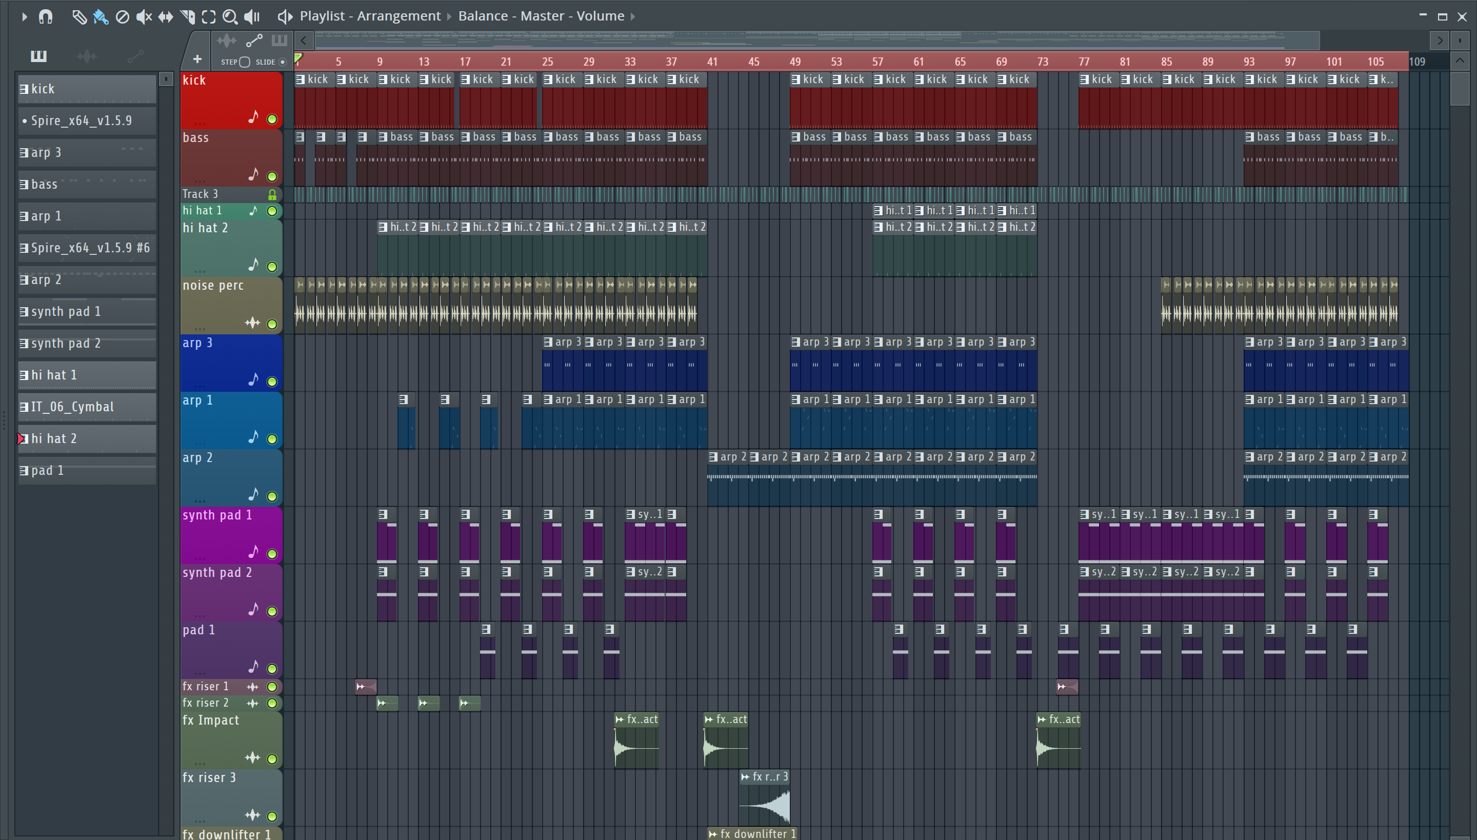Viewport: 1477px width, 840px height.
Task: Unlock Track 3 padlock
Action: [x=272, y=194]
